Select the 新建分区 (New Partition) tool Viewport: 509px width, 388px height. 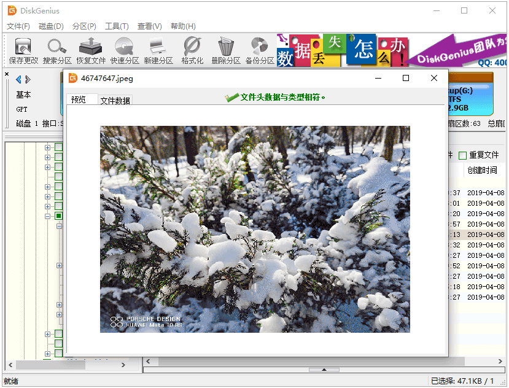157,49
